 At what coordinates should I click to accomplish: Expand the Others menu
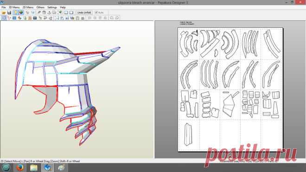(40, 7)
